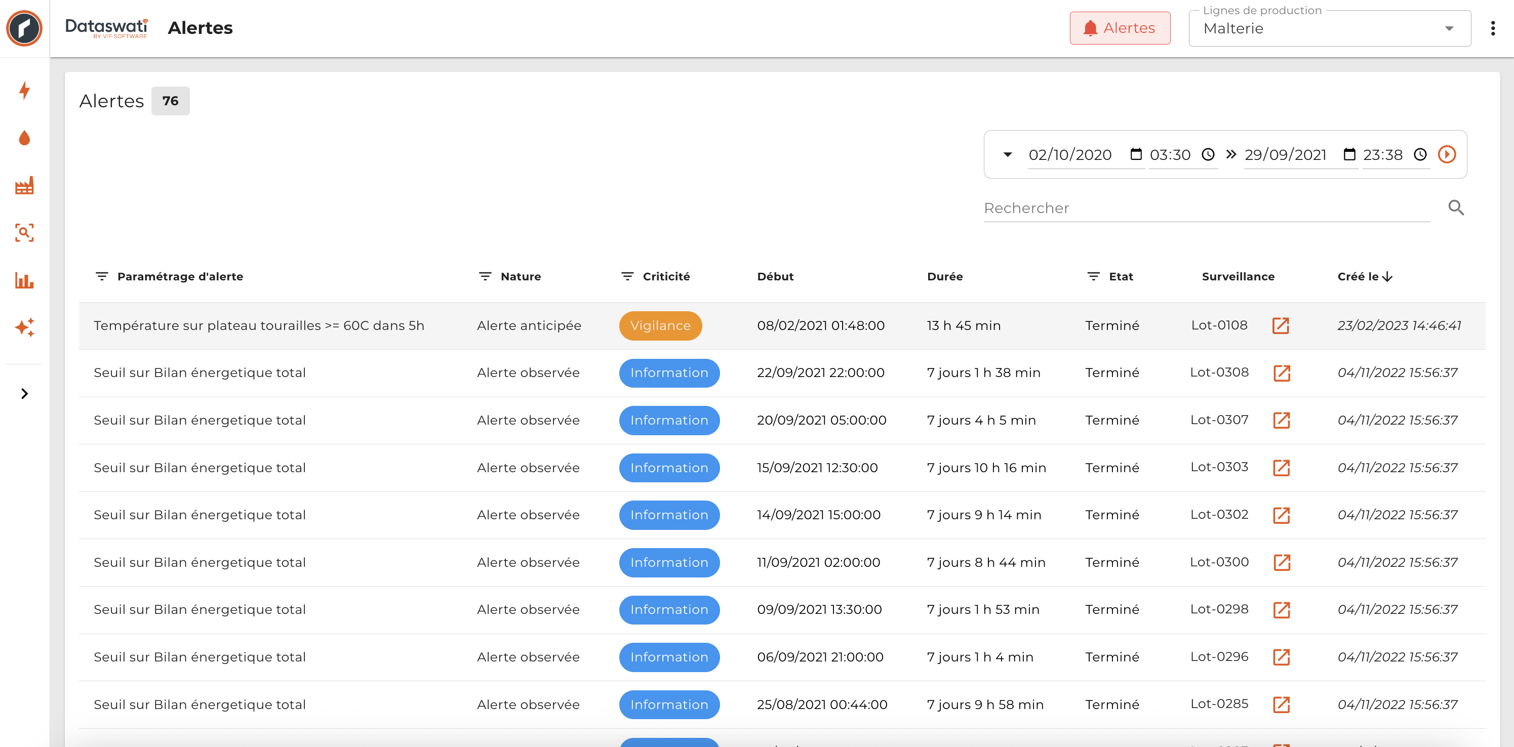Viewport: 1514px width, 747px height.
Task: Open the Alertes bell button
Action: coord(1120,28)
